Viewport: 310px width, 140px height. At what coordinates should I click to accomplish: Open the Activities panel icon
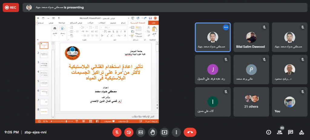coord(302,132)
